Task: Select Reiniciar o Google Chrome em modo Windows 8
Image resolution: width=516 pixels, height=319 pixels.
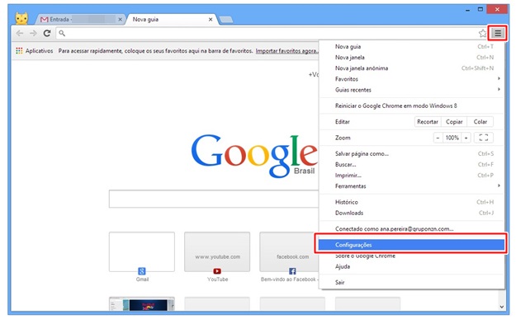Action: (412, 106)
